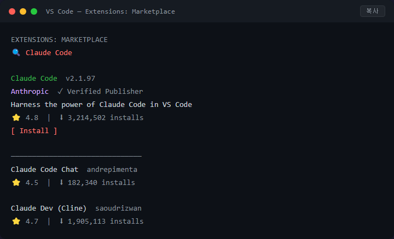Click the extension description Harness the power
Screen dimensions: 394x239
click(x=101, y=104)
